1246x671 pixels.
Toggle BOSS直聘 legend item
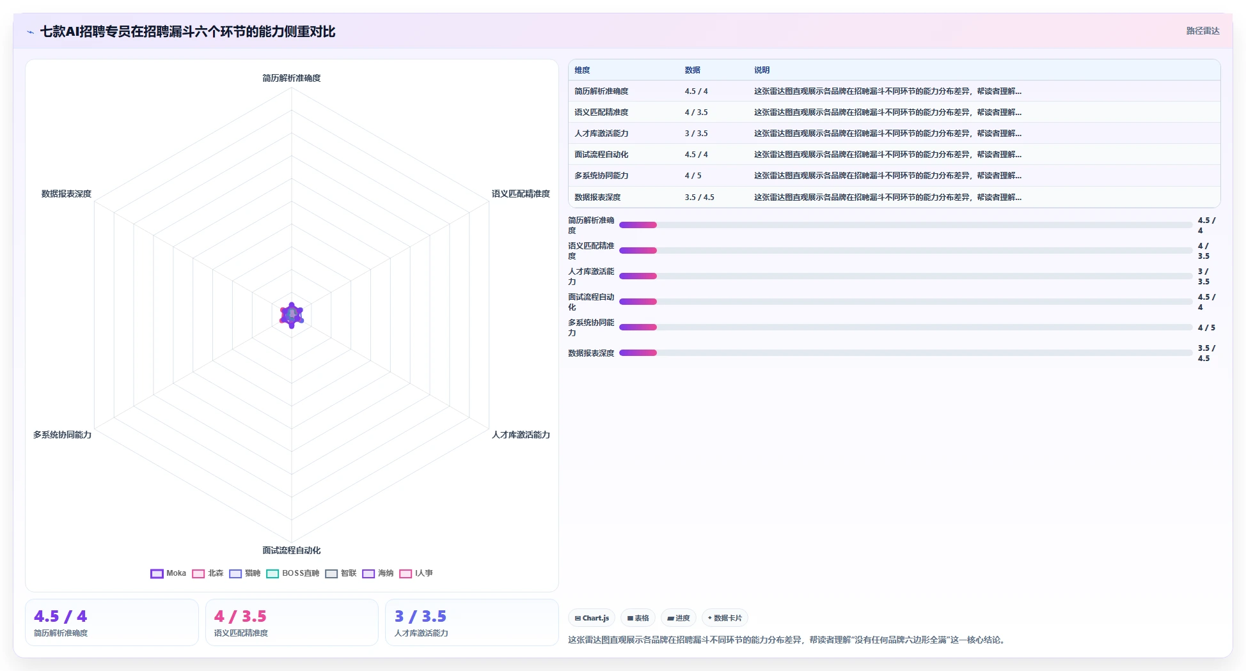coord(293,573)
